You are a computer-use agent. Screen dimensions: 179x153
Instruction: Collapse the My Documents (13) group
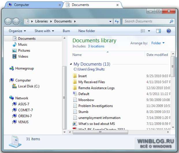coord(71,64)
